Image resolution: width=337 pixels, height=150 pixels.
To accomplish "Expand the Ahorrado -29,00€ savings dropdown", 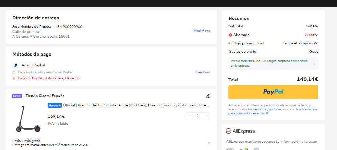I will click(x=317, y=35).
